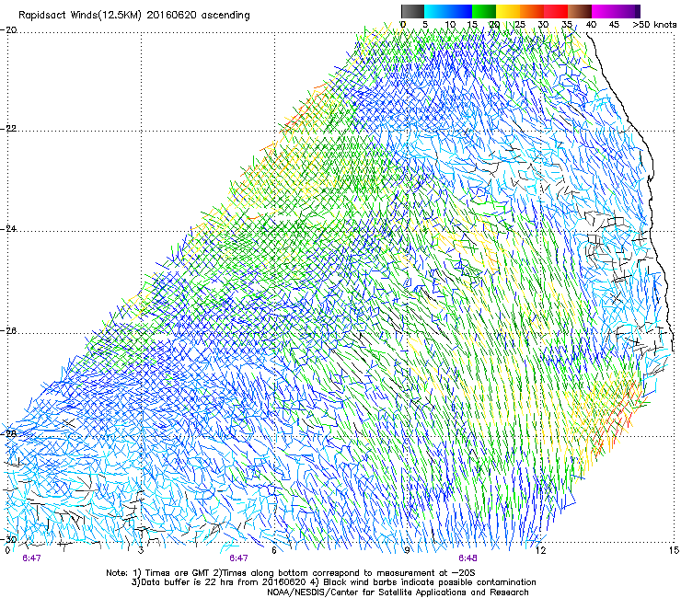Click the '9' longitude axis label
The height and width of the screenshot is (598, 681).
point(407,550)
